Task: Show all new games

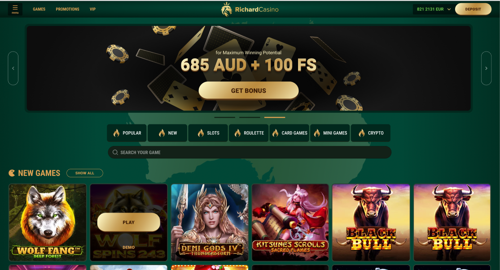Action: pos(84,173)
